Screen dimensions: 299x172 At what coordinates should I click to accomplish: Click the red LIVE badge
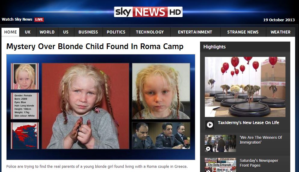coord(39,19)
